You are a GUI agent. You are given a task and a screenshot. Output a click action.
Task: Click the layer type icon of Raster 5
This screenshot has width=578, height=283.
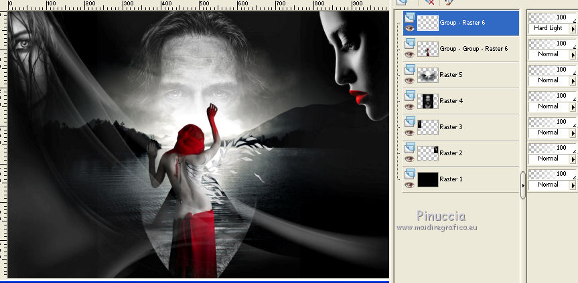click(409, 70)
